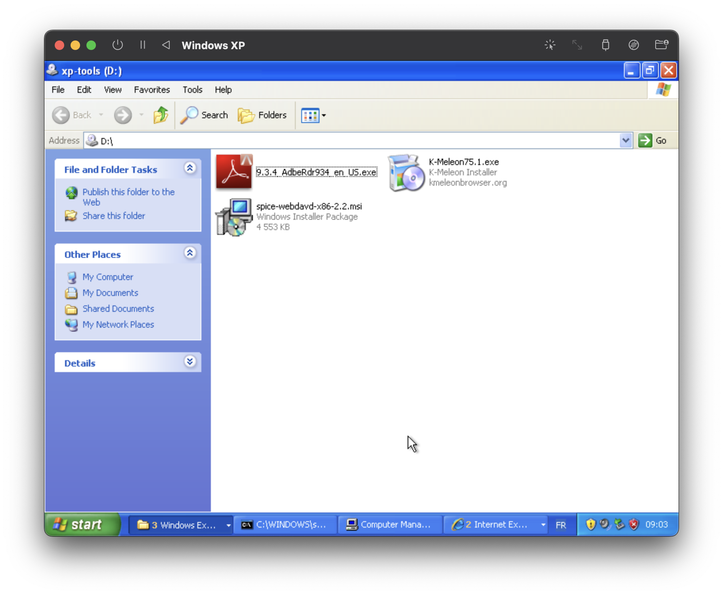Screen dimensions: 723x595
Task: Click the yellow security shield tray icon
Action: [x=591, y=524]
